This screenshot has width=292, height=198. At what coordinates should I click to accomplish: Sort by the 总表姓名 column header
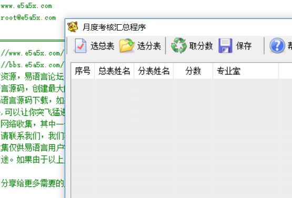[x=114, y=71]
